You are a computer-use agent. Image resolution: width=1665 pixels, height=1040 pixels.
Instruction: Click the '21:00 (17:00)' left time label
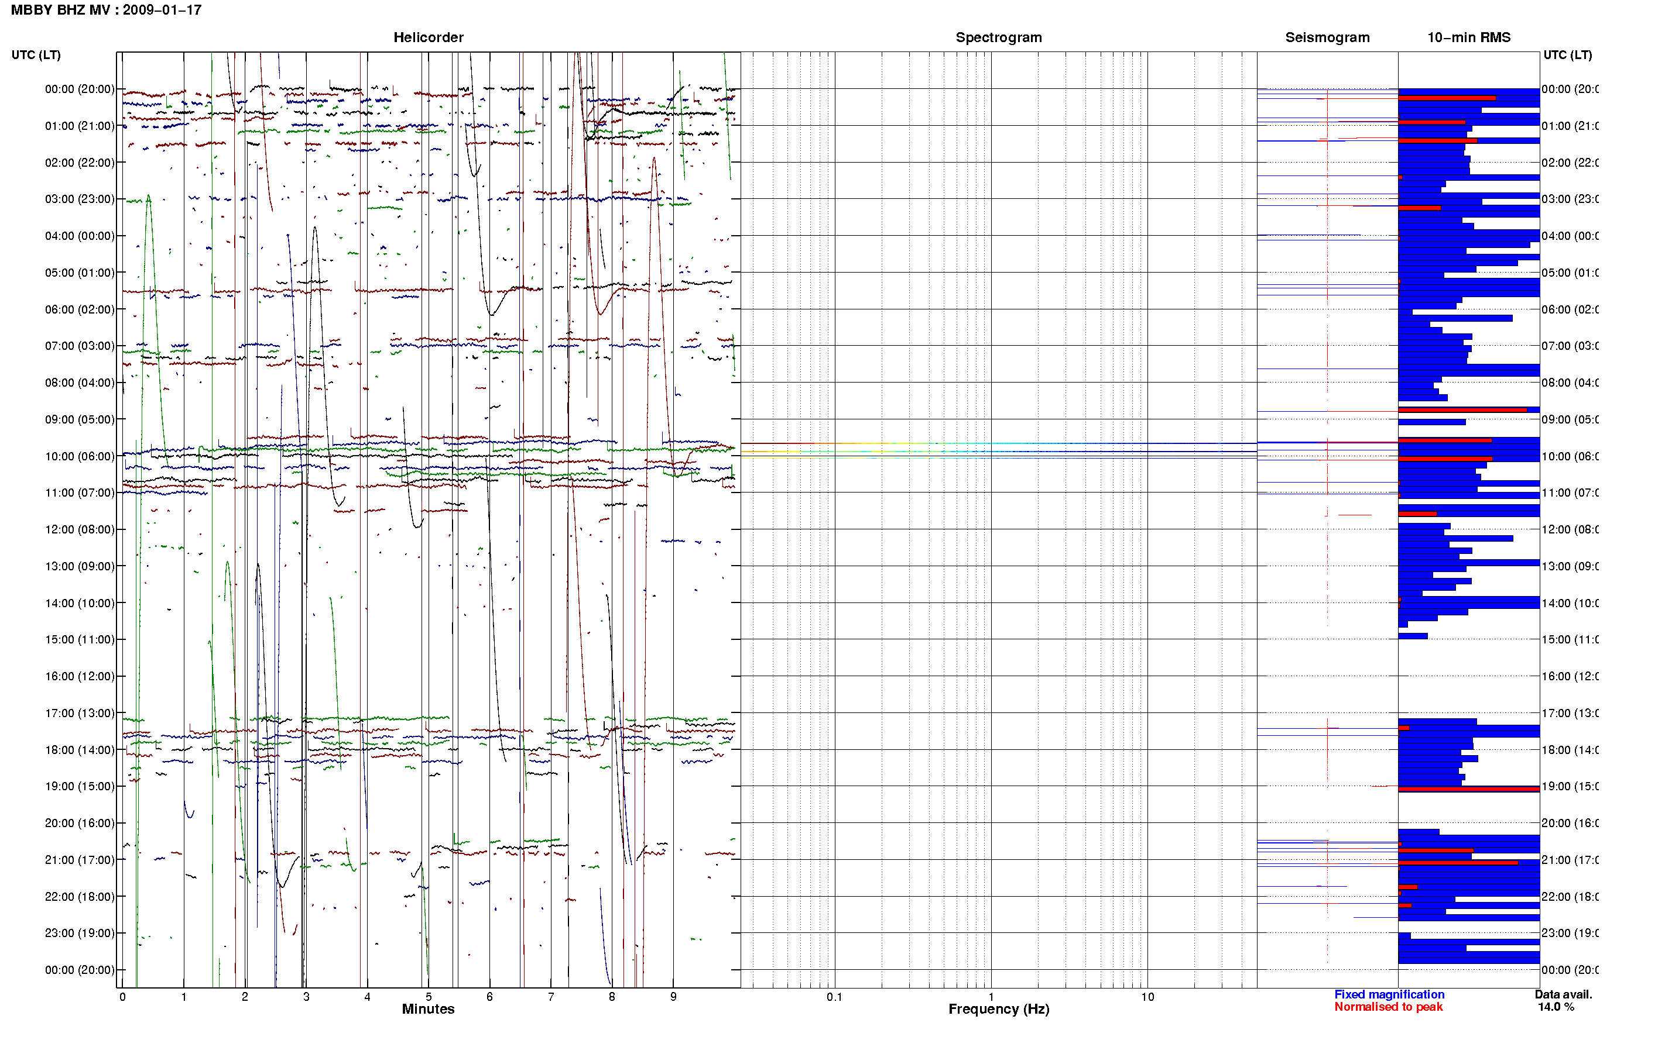80,860
